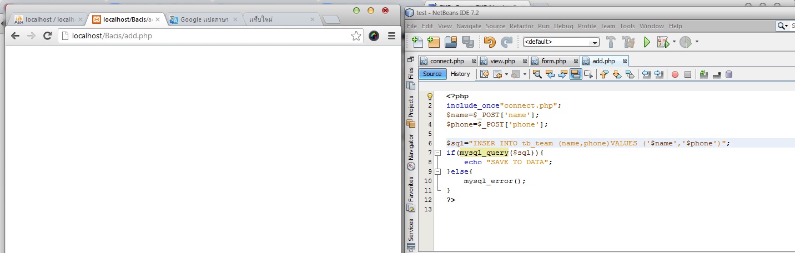
Task: Click Find Previous Occurrence icon
Action: (550, 74)
